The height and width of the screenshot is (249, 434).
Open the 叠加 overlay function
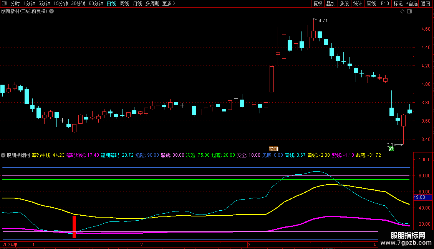pos(331,4)
